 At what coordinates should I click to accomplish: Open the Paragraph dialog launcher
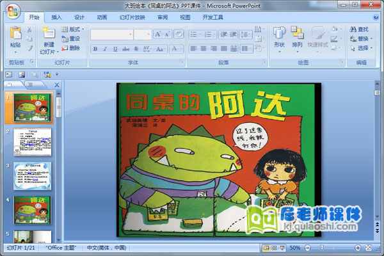(x=264, y=61)
